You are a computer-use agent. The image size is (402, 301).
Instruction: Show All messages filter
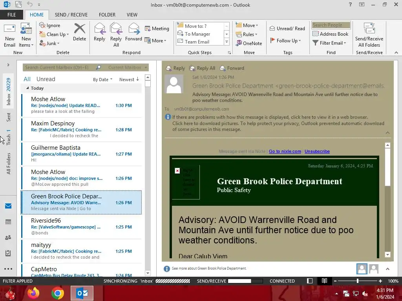point(27,79)
